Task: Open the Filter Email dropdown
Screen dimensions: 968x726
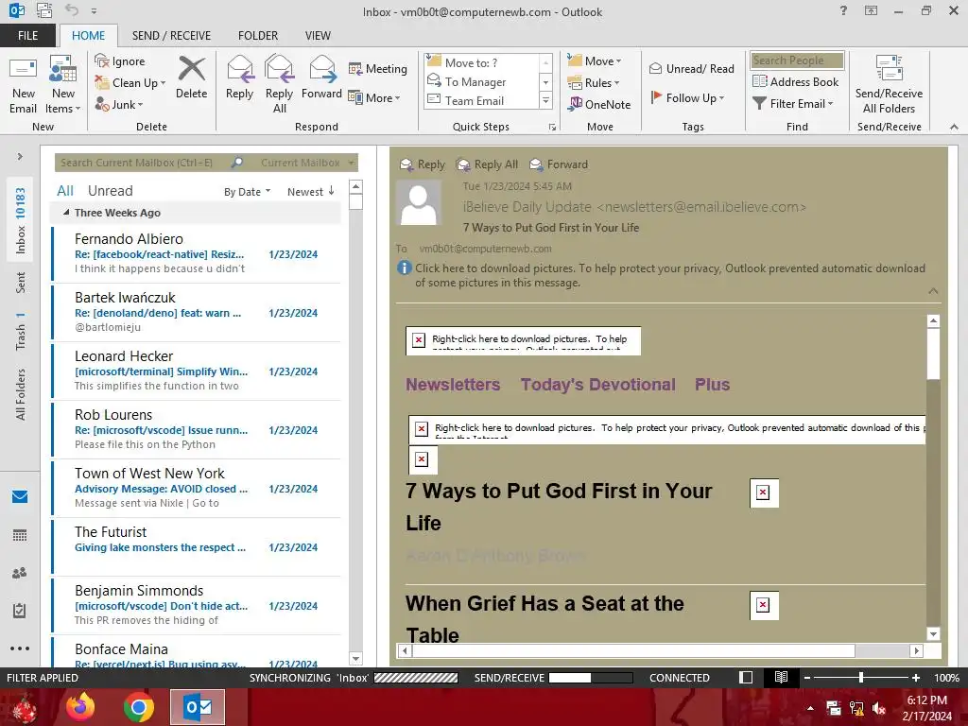Action: coord(793,104)
